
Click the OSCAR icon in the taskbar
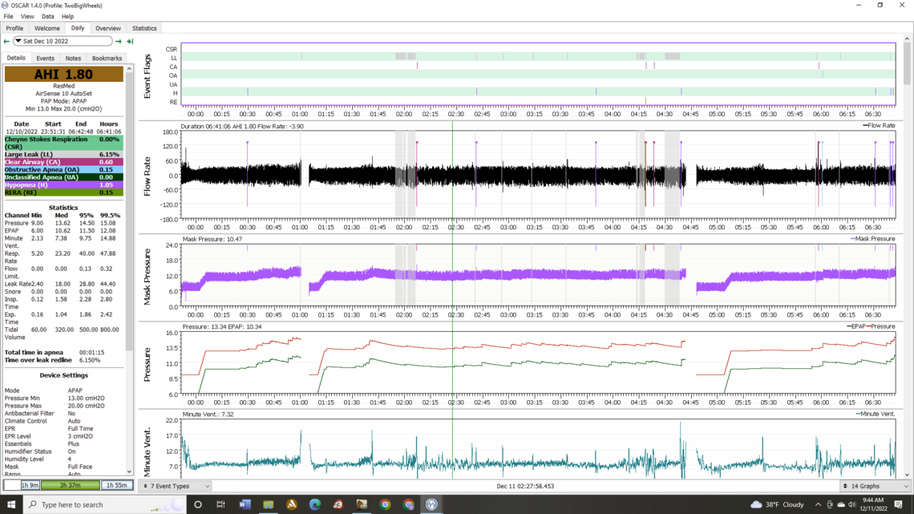431,504
